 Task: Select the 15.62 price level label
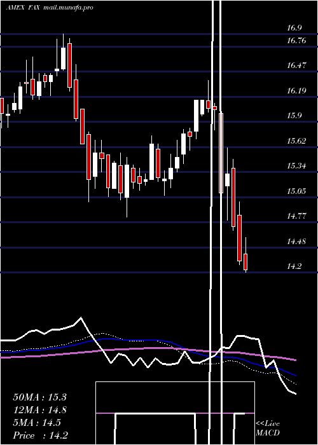(x=296, y=141)
